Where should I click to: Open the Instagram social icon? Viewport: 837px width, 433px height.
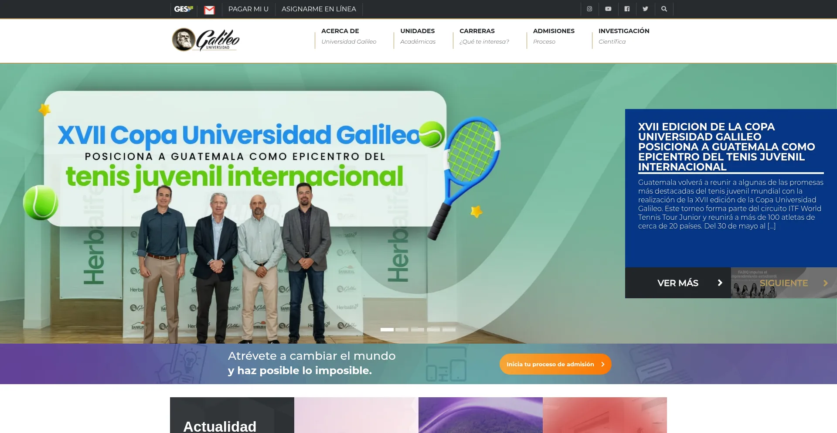pyautogui.click(x=589, y=9)
